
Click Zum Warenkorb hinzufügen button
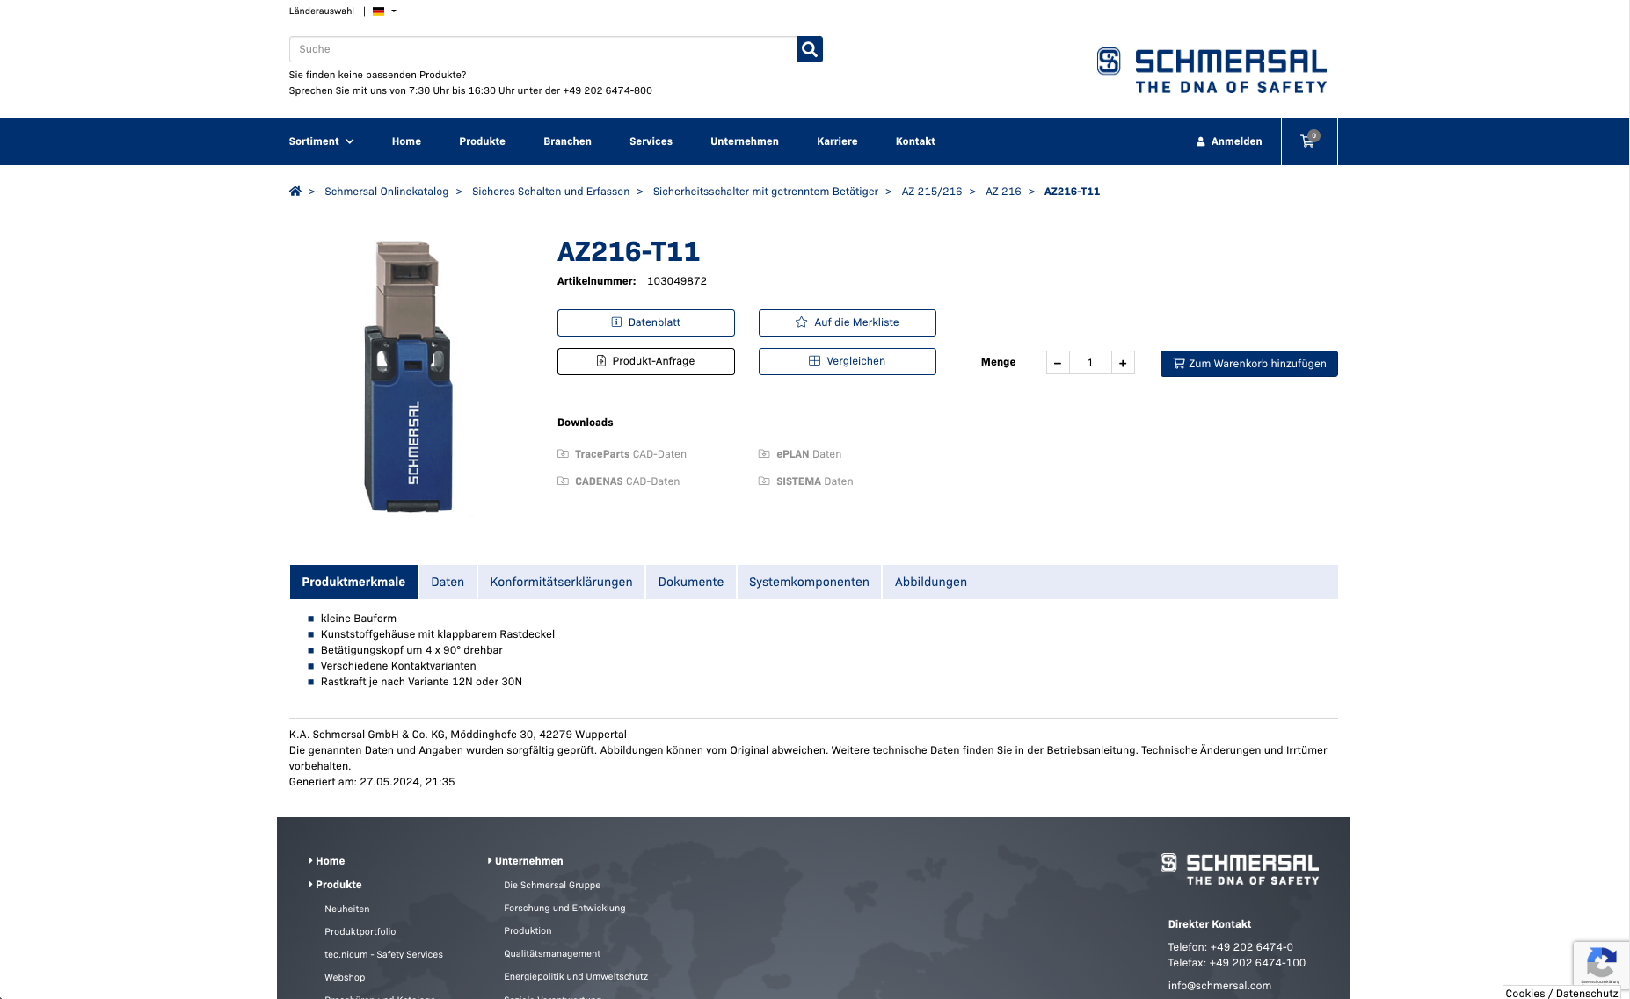pyautogui.click(x=1249, y=364)
